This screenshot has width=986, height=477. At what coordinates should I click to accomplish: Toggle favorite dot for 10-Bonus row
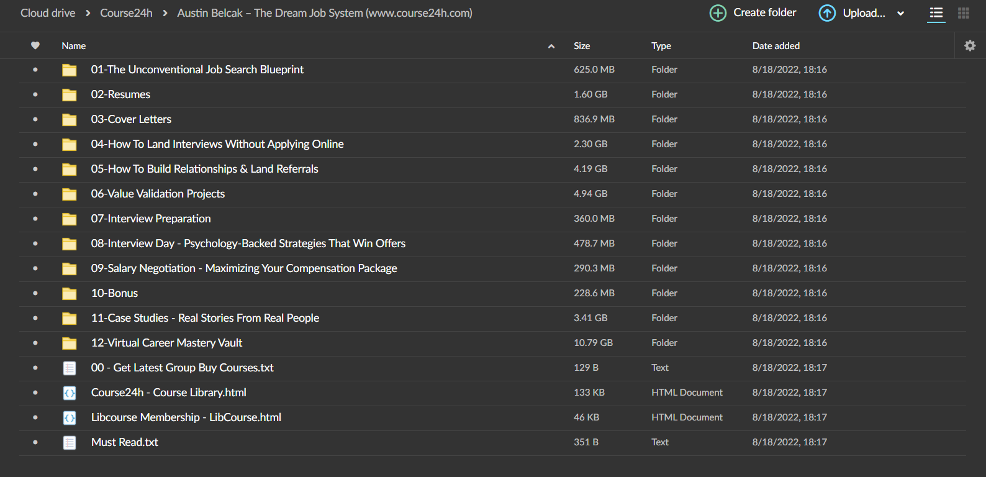pos(35,293)
